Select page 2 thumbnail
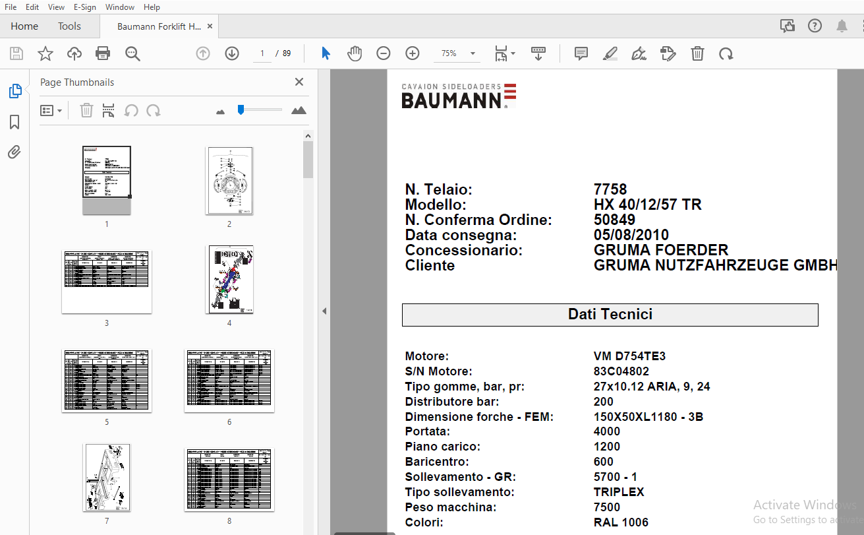Image resolution: width=864 pixels, height=535 pixels. coord(229,180)
